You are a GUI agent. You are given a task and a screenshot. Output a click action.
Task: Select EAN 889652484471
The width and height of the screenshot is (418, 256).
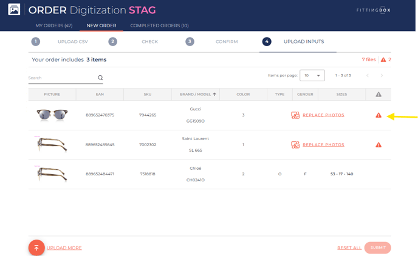(x=100, y=173)
